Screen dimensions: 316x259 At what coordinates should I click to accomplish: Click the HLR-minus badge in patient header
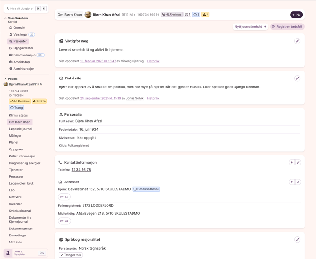[x=172, y=15]
